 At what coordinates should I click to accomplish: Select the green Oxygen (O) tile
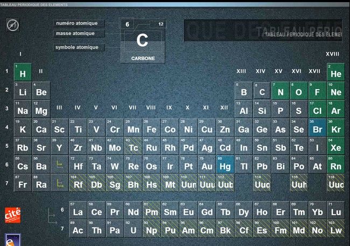pos(299,91)
